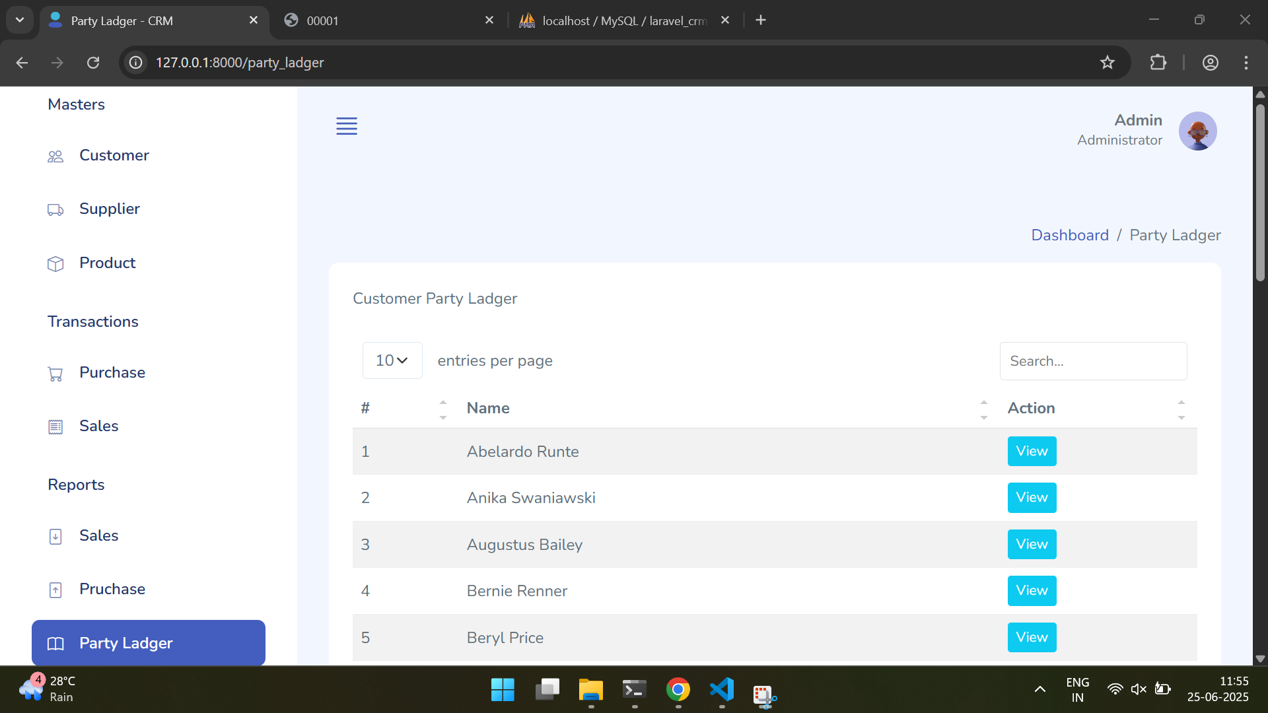View ledger for Bernie Renner
The image size is (1268, 713).
[x=1032, y=591]
